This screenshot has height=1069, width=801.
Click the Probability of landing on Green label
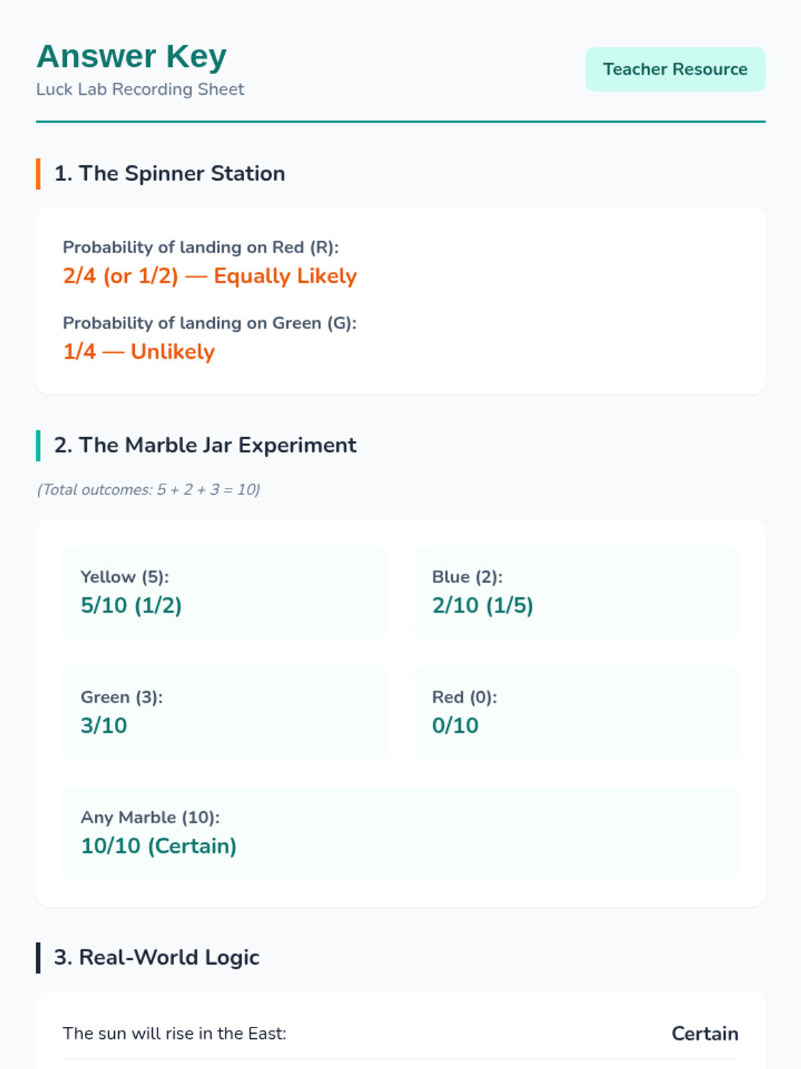[x=210, y=323]
